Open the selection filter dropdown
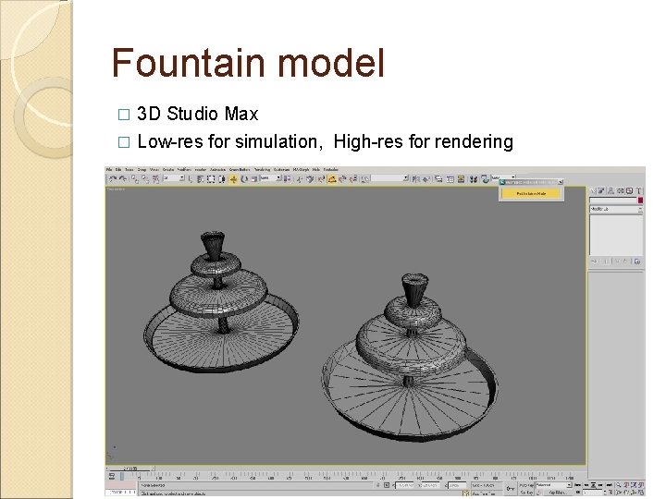Image resolution: width=666 pixels, height=499 pixels. coord(174,178)
